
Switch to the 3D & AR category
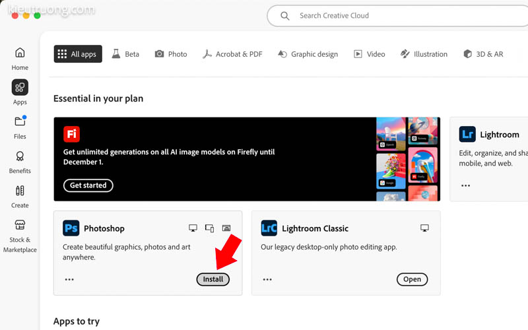click(x=483, y=54)
